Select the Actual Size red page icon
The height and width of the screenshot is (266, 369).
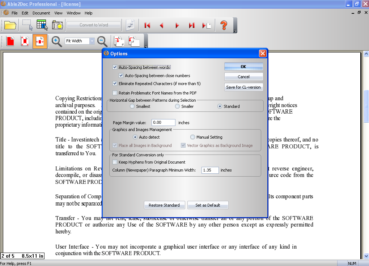click(x=10, y=41)
